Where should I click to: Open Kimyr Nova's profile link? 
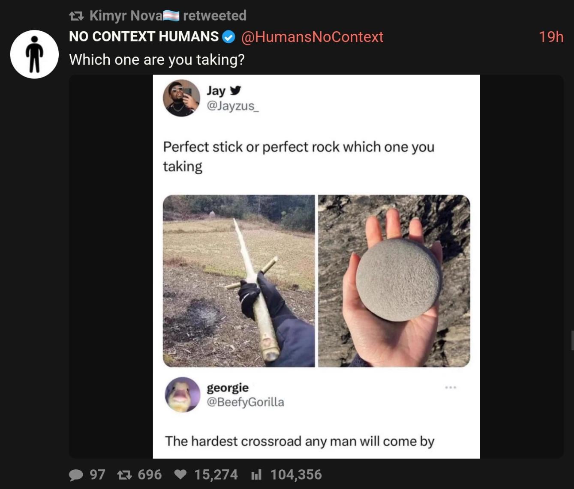[126, 16]
